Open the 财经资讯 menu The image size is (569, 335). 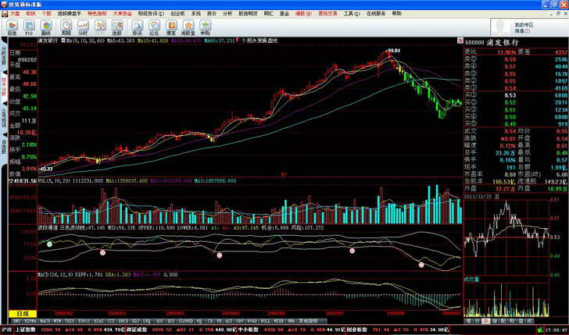pyautogui.click(x=151, y=13)
